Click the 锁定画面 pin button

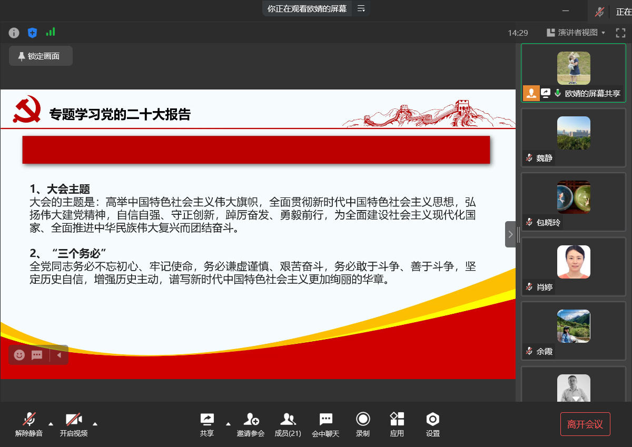point(41,56)
